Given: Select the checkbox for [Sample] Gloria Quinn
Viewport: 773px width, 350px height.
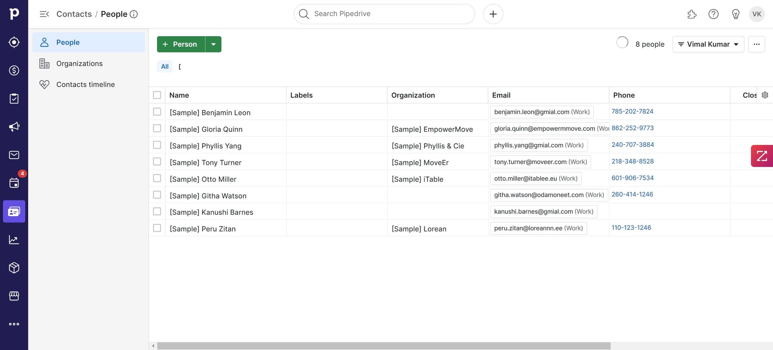Looking at the screenshot, I should (x=157, y=128).
